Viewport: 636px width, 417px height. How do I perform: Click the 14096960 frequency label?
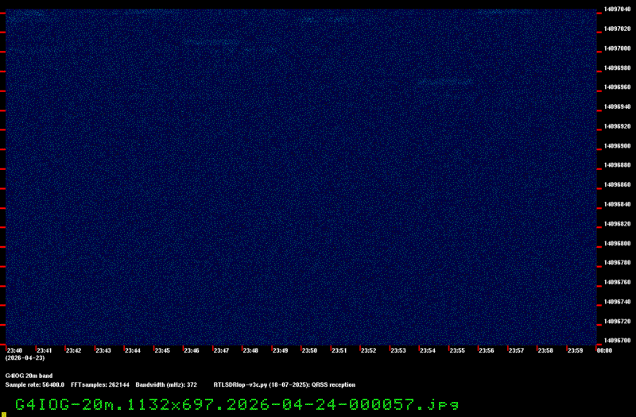point(618,87)
